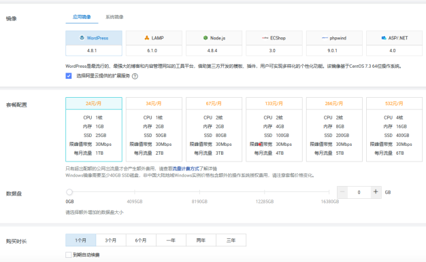
Task: Click the phpwind logo icon
Action: (x=325, y=38)
